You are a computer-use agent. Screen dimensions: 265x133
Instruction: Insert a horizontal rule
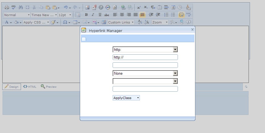coord(166,7)
